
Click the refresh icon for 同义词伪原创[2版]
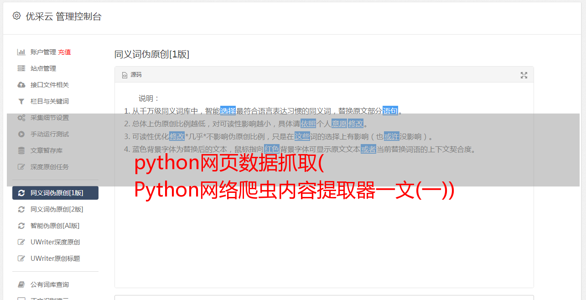(21, 209)
